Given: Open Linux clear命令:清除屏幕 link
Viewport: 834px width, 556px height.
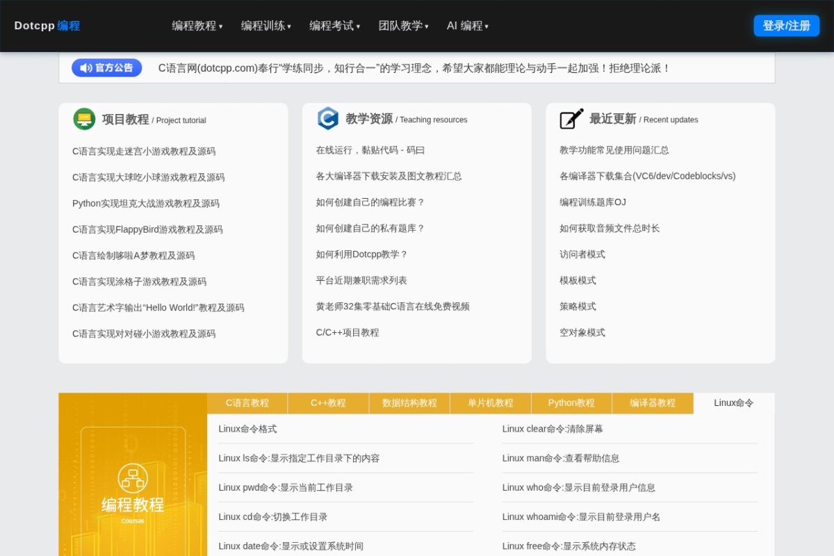Looking at the screenshot, I should click(553, 429).
